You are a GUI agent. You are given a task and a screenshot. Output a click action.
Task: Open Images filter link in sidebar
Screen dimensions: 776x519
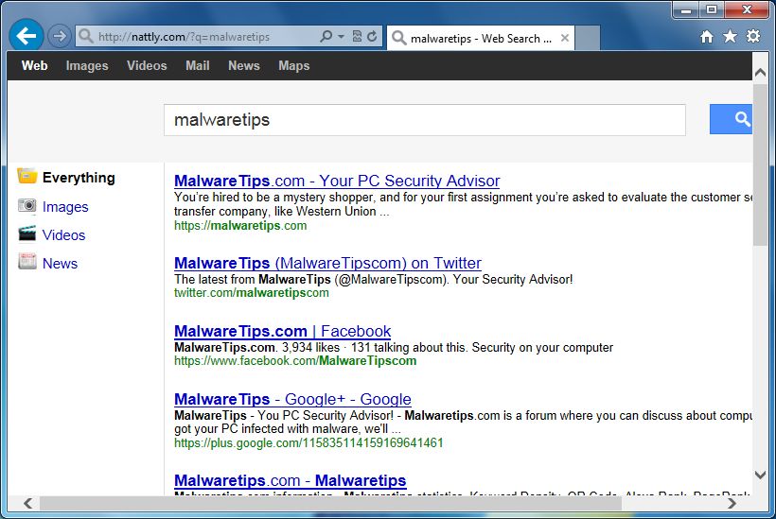(x=65, y=207)
